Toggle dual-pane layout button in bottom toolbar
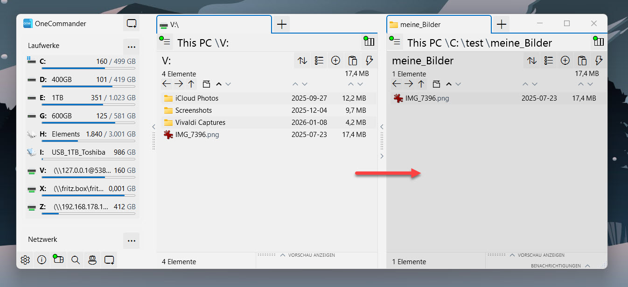The height and width of the screenshot is (287, 628). pyautogui.click(x=58, y=260)
